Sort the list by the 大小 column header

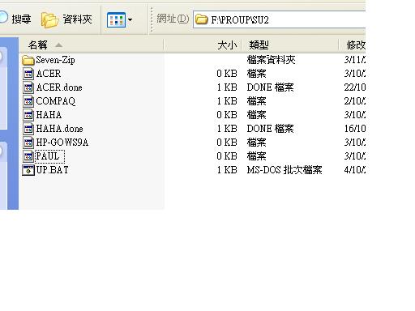(203, 45)
